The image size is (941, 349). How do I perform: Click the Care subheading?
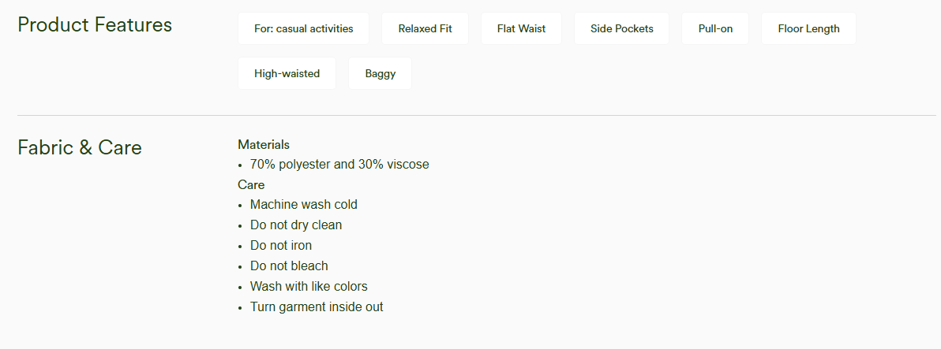[251, 184]
